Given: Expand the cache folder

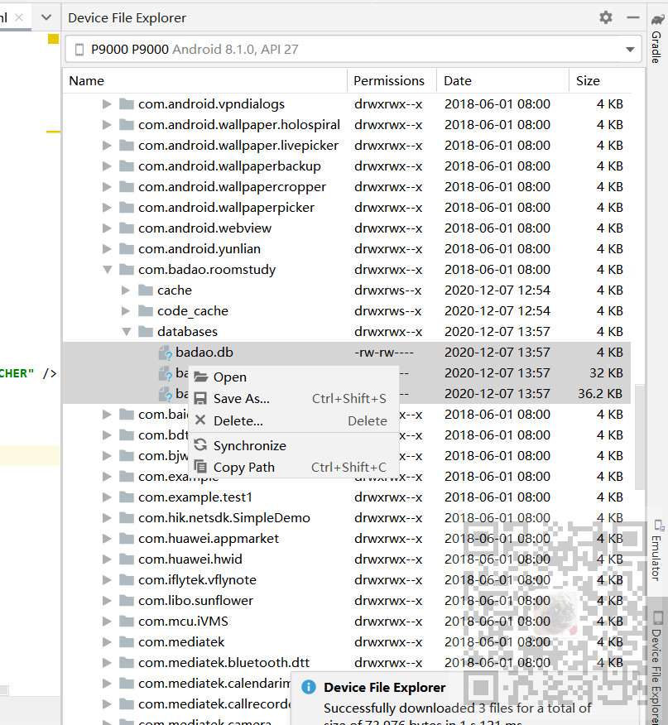Looking at the screenshot, I should click(x=125, y=290).
